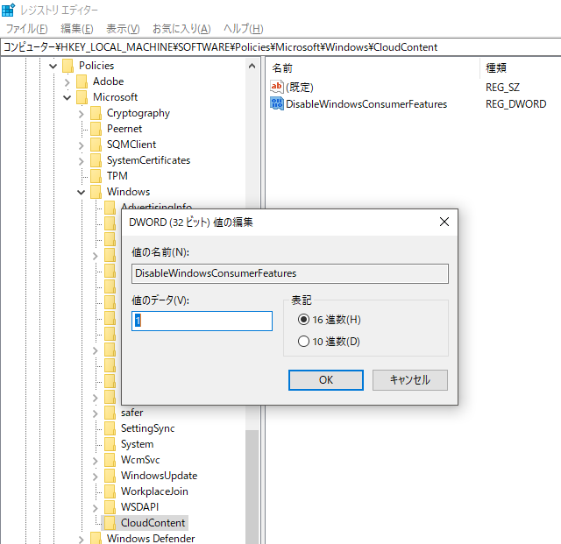Click the Peernet folder icon
The width and height of the screenshot is (561, 544).
96,129
